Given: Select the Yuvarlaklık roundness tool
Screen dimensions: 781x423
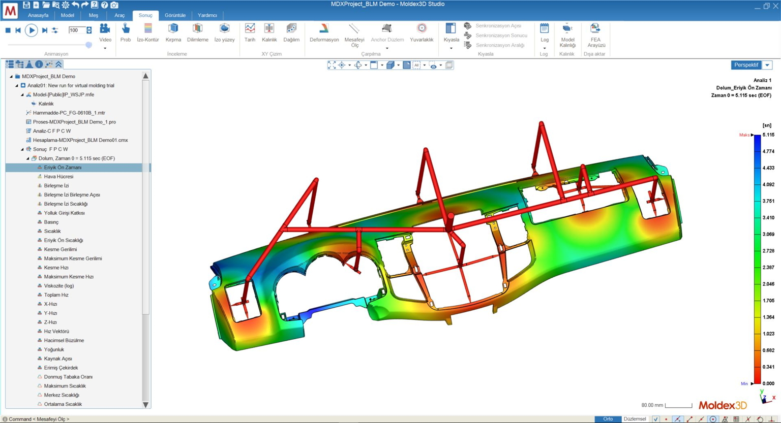Looking at the screenshot, I should [x=422, y=32].
